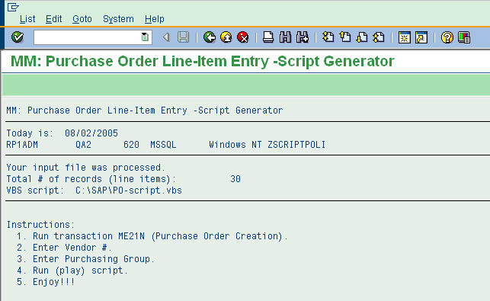Click instruction '5. Enjoy!!!'
This screenshot has width=490, height=301.
coord(46,282)
